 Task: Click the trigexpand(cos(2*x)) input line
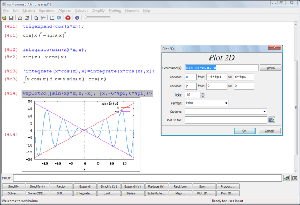(x=54, y=26)
